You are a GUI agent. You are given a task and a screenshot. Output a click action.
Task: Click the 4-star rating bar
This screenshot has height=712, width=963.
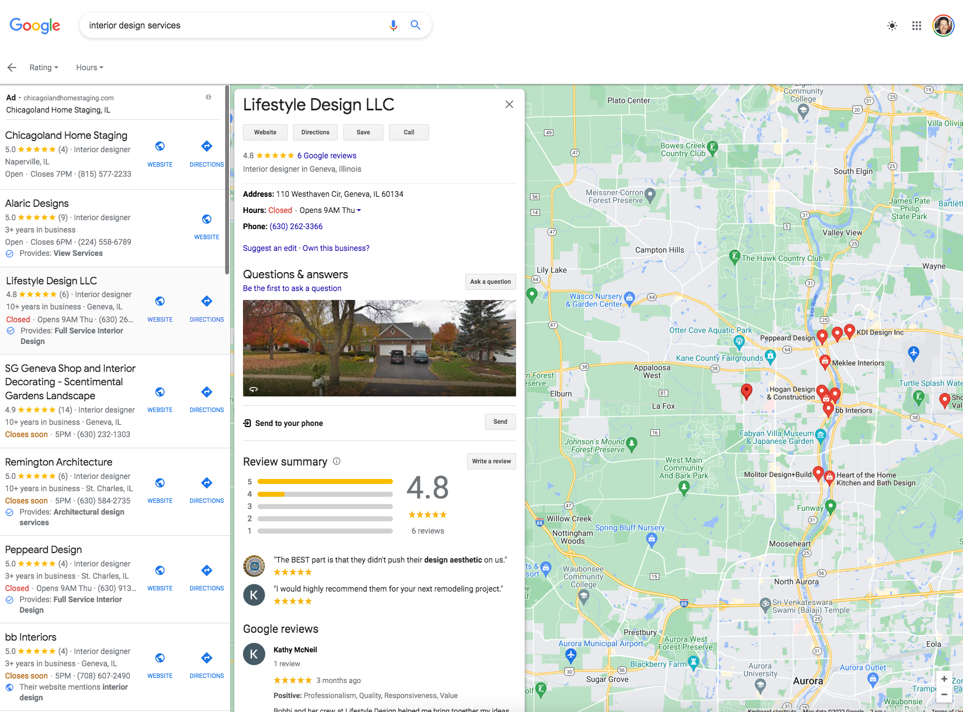(x=325, y=494)
